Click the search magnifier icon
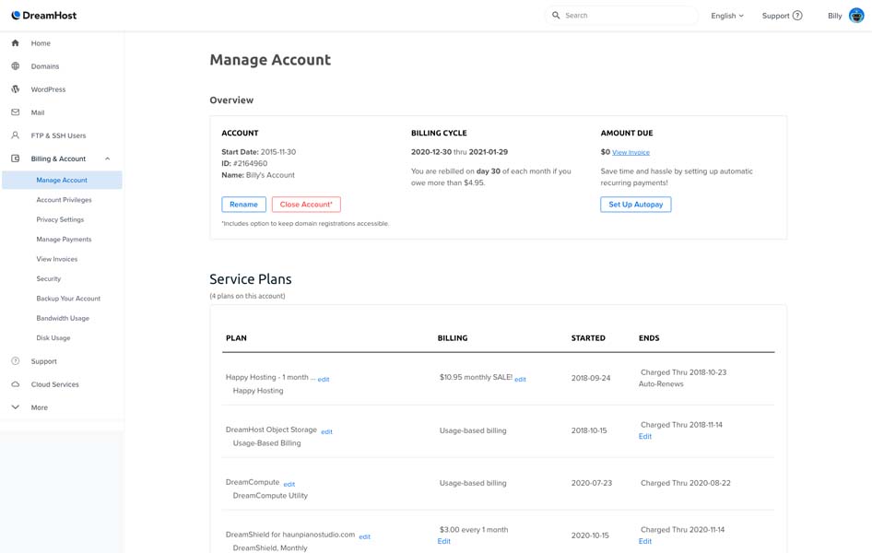This screenshot has width=872, height=553. pos(556,16)
